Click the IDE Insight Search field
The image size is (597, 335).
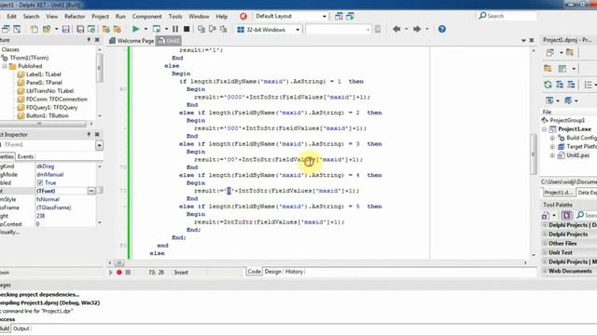(507, 16)
